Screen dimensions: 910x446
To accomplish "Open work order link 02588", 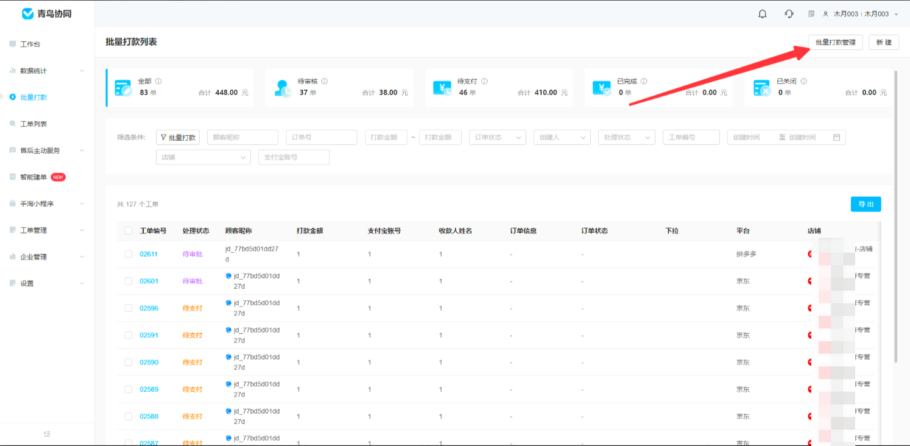I will click(x=149, y=416).
